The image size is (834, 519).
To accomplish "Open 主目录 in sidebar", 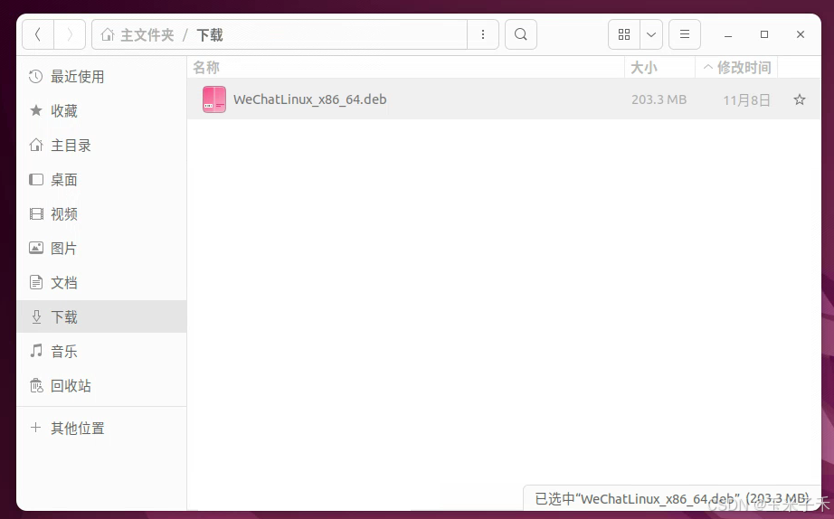I will pyautogui.click(x=101, y=146).
